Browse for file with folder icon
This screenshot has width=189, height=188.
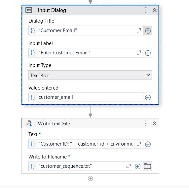coord(147,166)
